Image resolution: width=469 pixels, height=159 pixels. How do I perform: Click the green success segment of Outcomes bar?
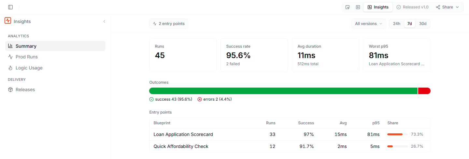283,91
